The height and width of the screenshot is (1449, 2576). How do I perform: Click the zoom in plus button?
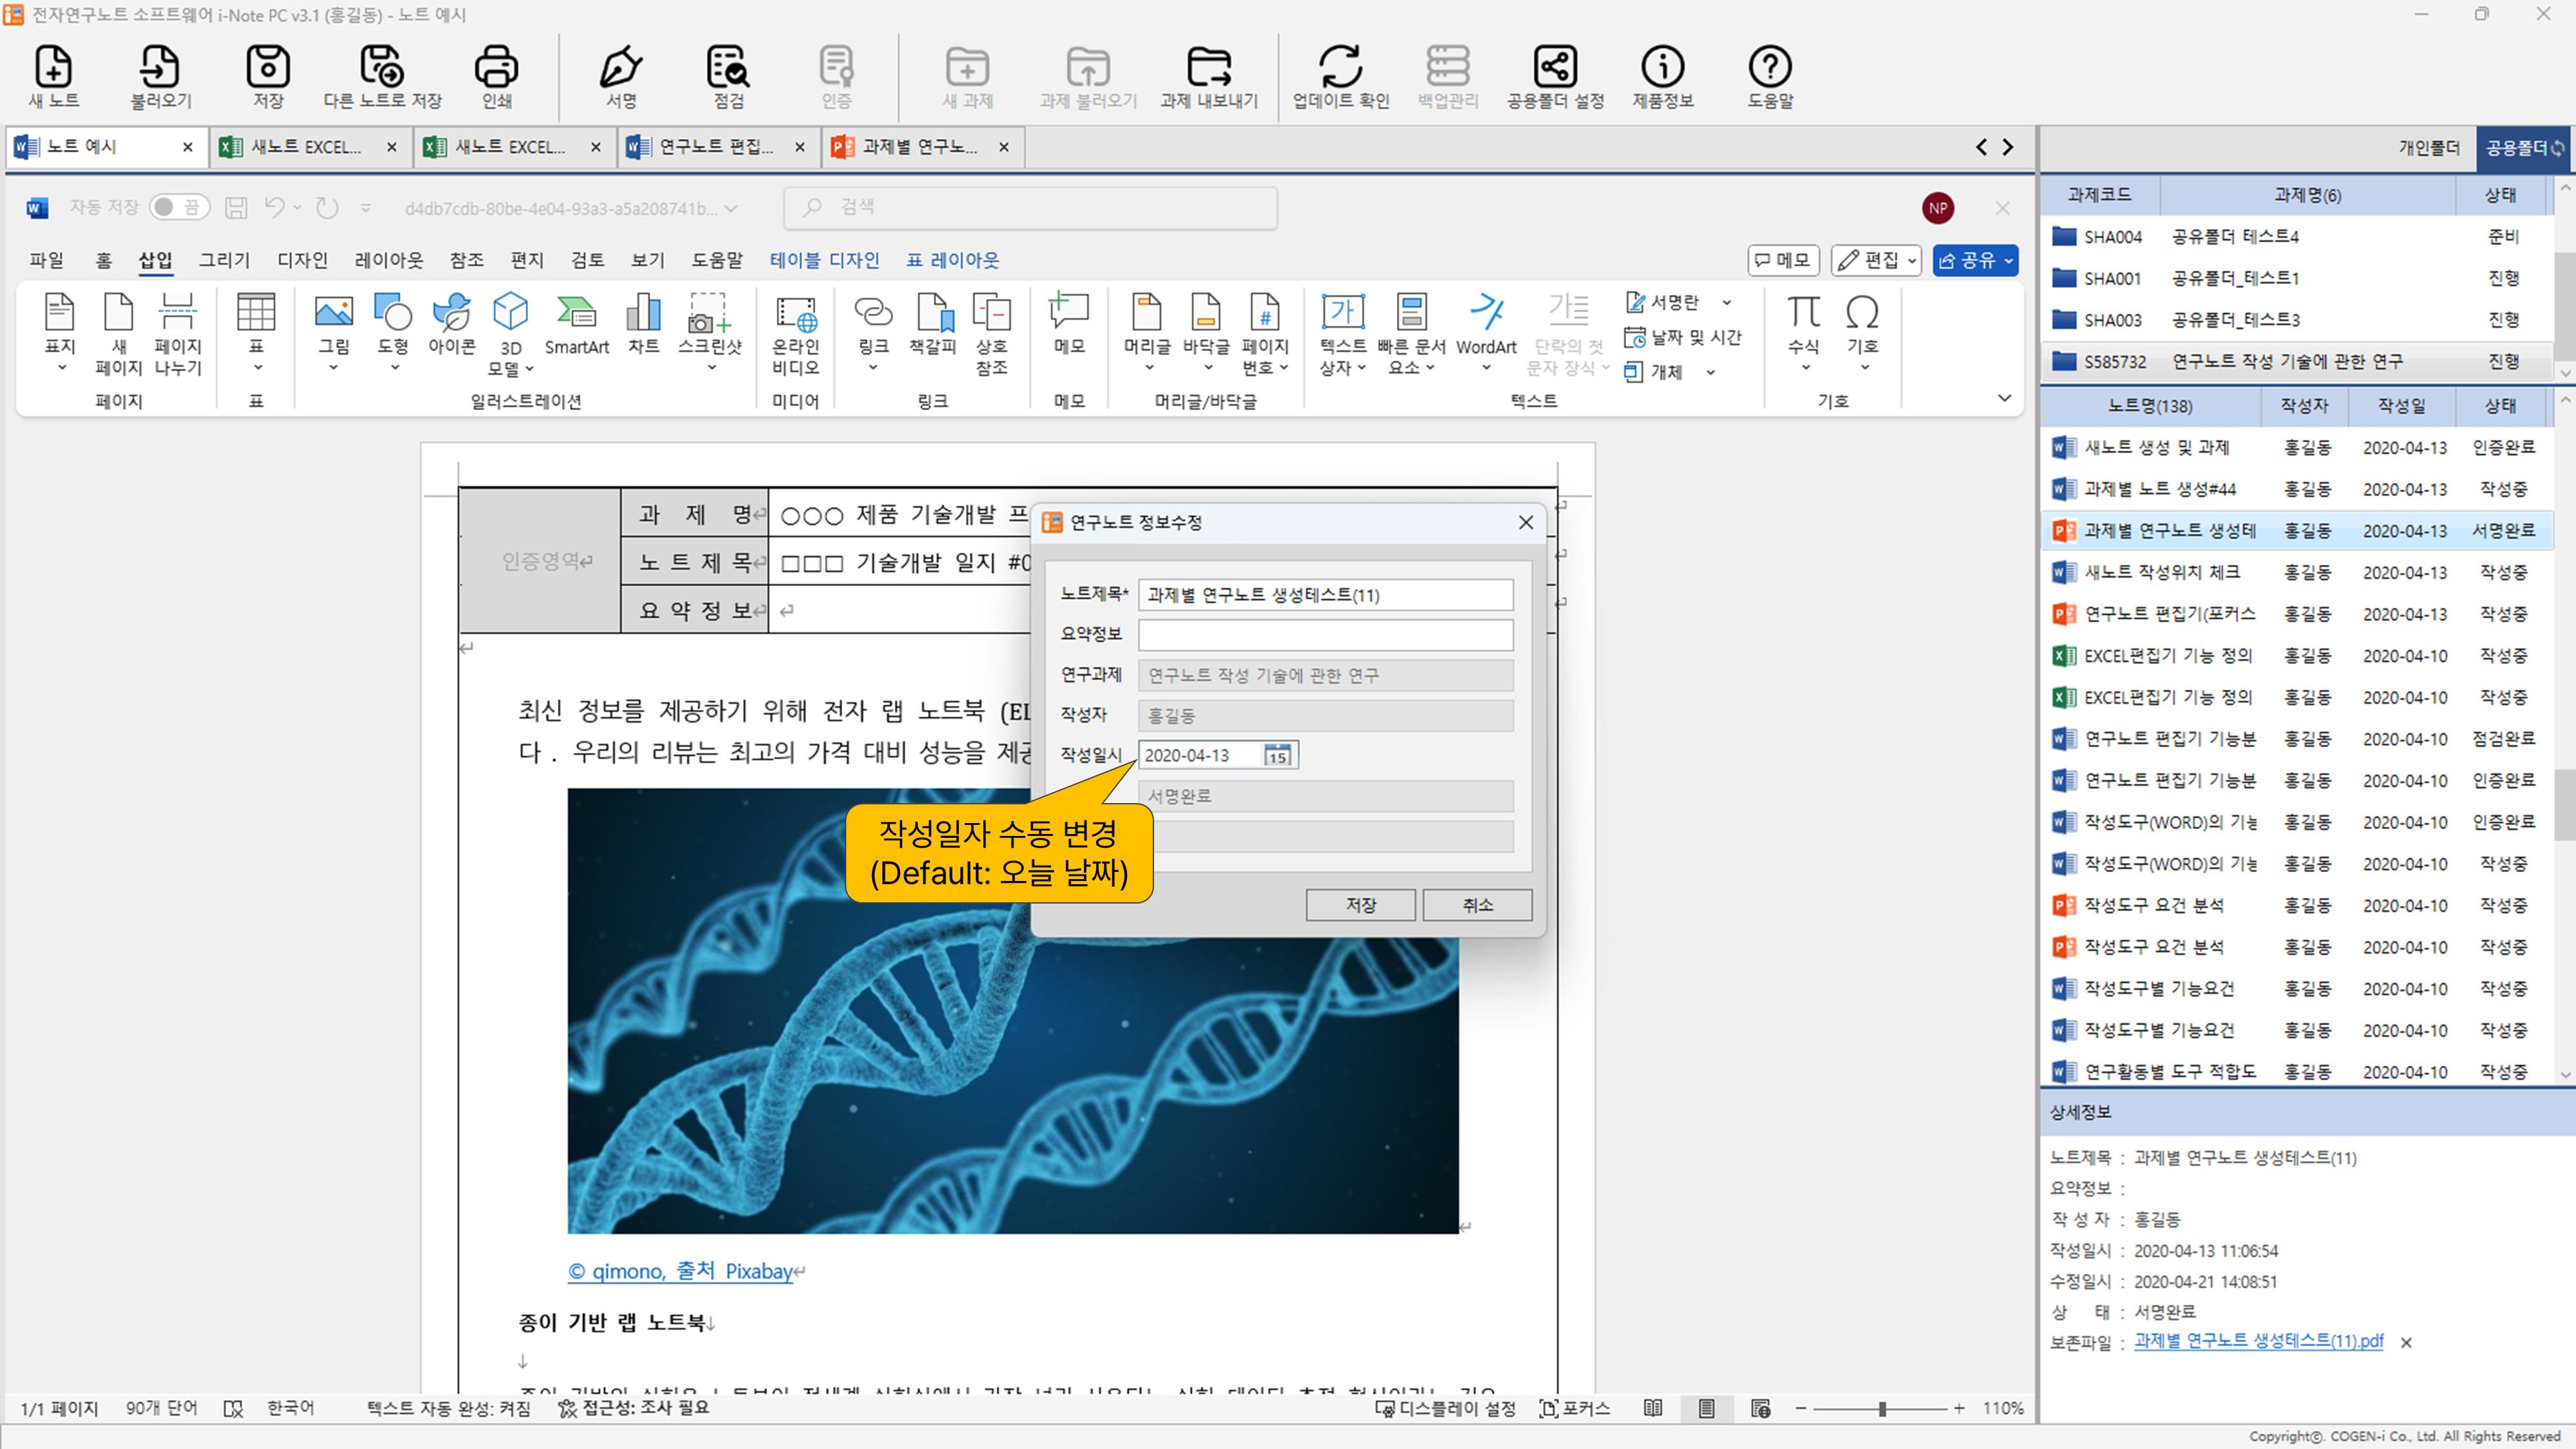pyautogui.click(x=1958, y=1409)
